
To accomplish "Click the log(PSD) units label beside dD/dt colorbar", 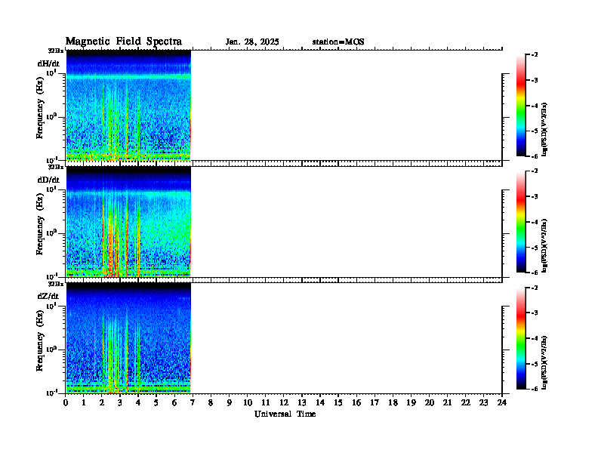I will pos(544,245).
